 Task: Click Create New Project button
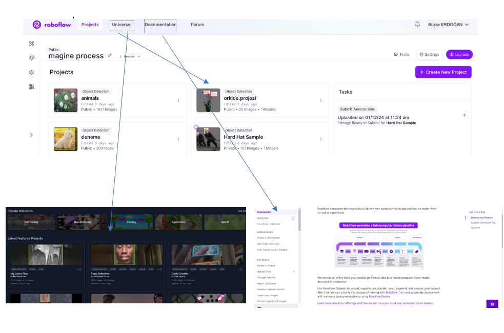pyautogui.click(x=443, y=72)
